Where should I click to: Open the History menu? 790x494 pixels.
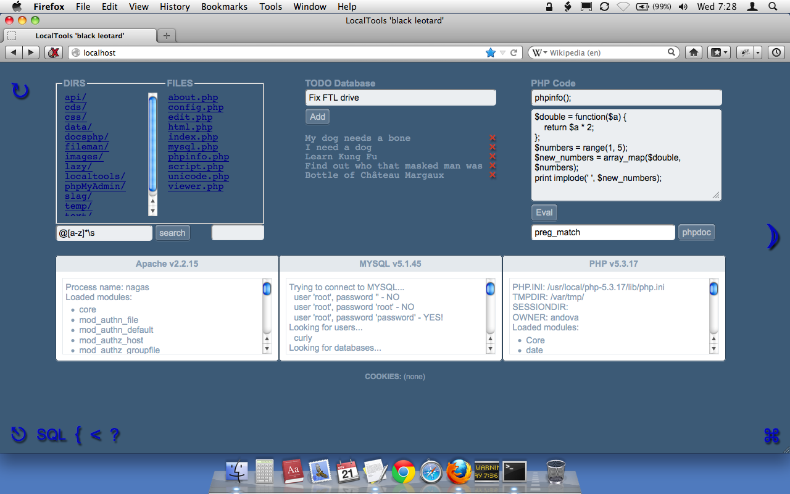click(x=175, y=7)
